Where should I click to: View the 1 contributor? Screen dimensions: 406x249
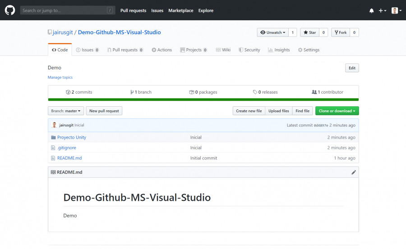point(328,92)
